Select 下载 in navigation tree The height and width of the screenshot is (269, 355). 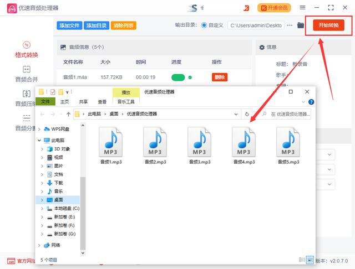point(58,183)
